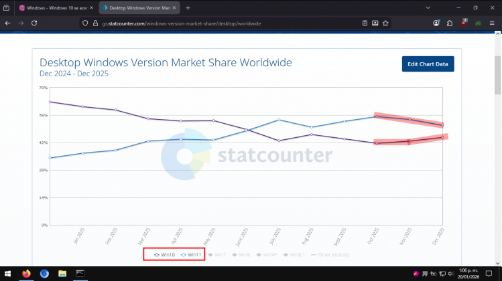
Task: Click the Win11 data point for July 2025
Action: pyautogui.click(x=277, y=120)
